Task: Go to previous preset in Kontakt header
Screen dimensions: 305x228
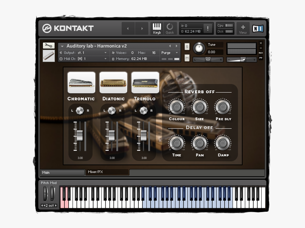Action: pos(128,28)
